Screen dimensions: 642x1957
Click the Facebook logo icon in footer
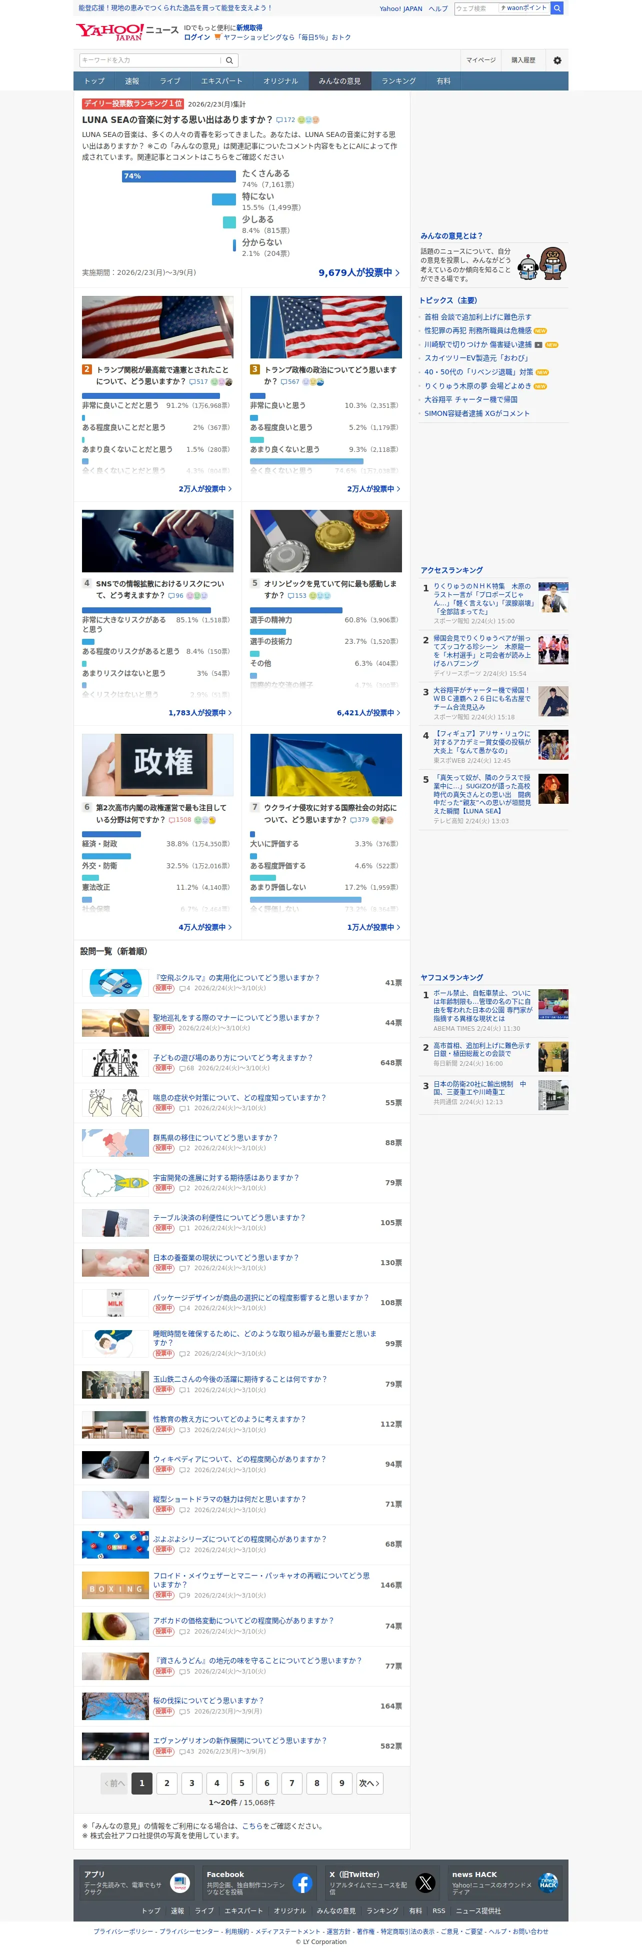(302, 1884)
